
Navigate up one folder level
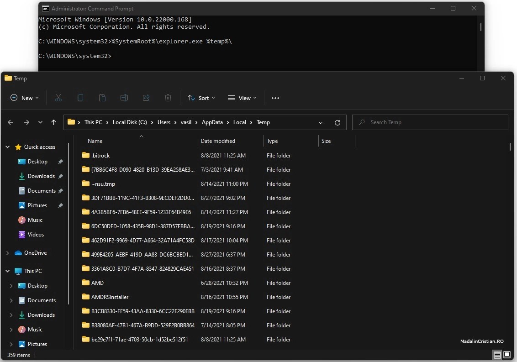[x=53, y=122]
